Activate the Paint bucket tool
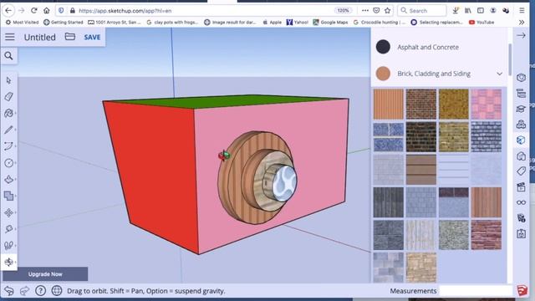The image size is (535, 301). pyautogui.click(x=9, y=114)
